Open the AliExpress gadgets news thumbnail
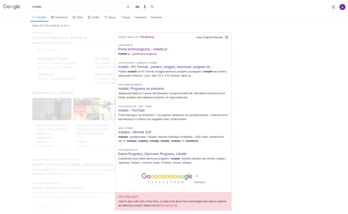The image size is (348, 214). [93, 109]
